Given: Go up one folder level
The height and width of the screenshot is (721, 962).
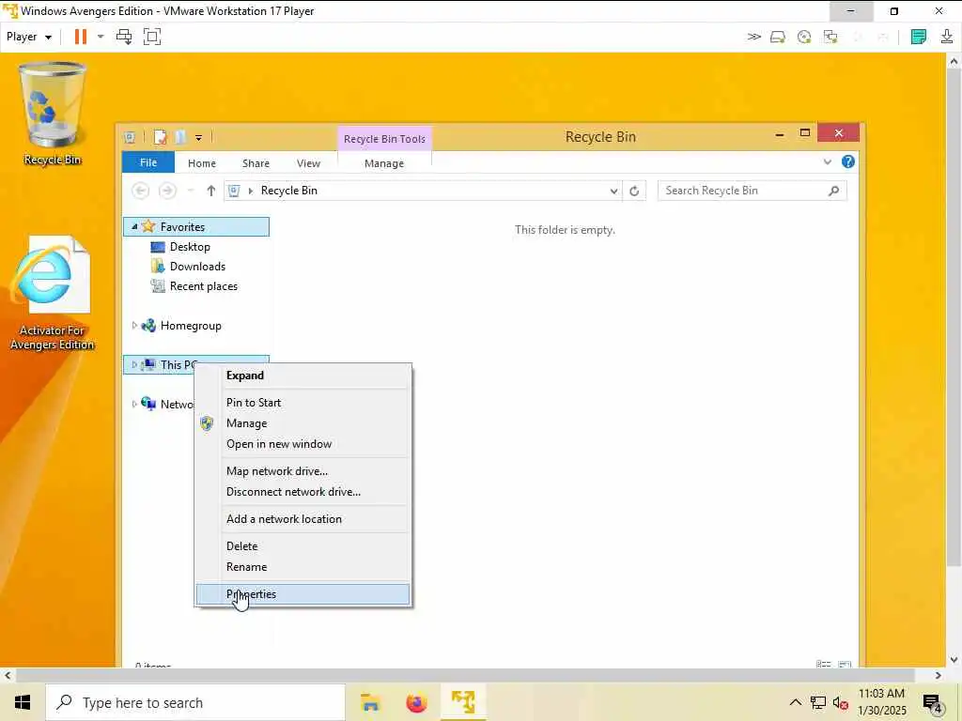Looking at the screenshot, I should tap(210, 191).
